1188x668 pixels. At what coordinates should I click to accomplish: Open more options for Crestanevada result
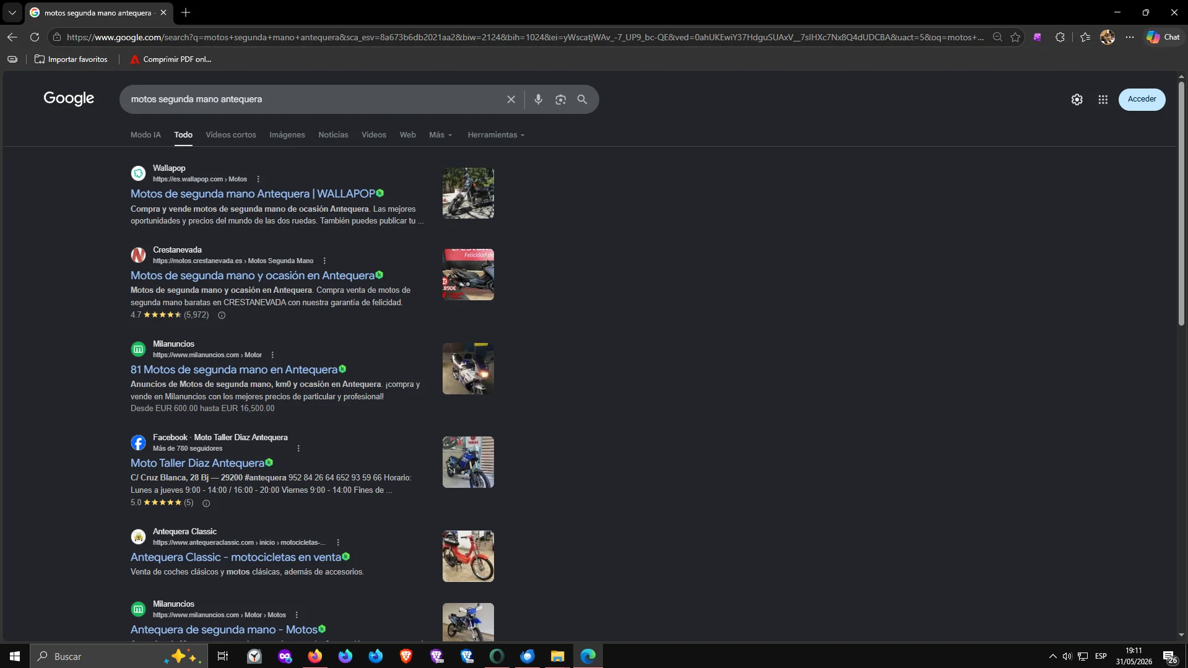pyautogui.click(x=324, y=261)
